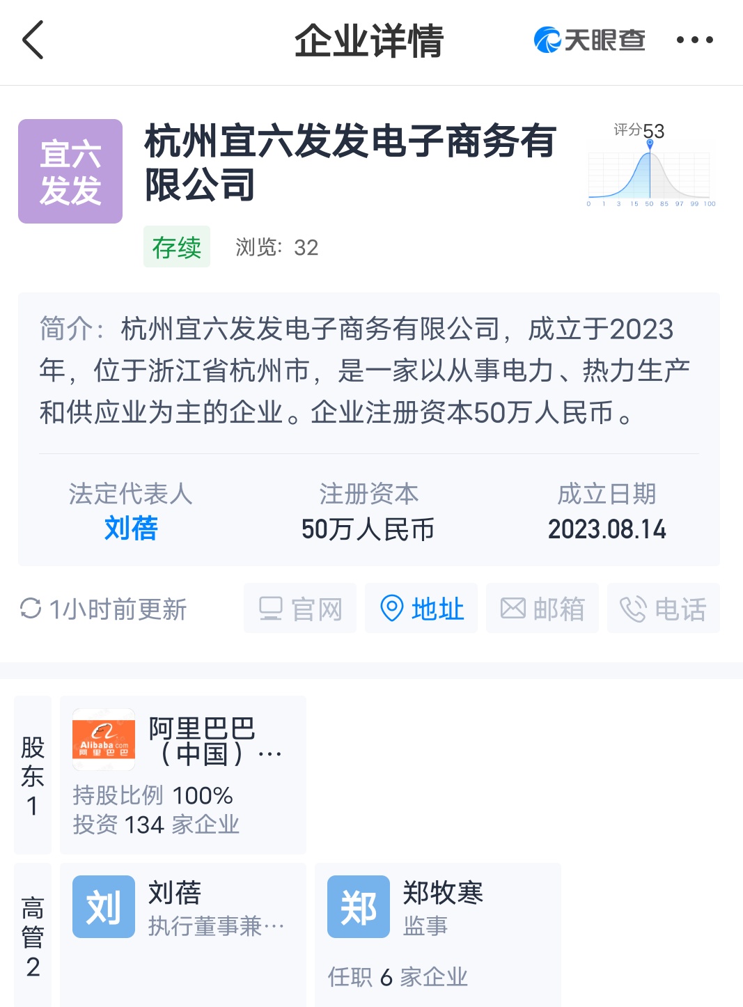The width and height of the screenshot is (743, 1007).
Task: Open supervisor 郑牧寒 profile card
Action: click(x=438, y=935)
